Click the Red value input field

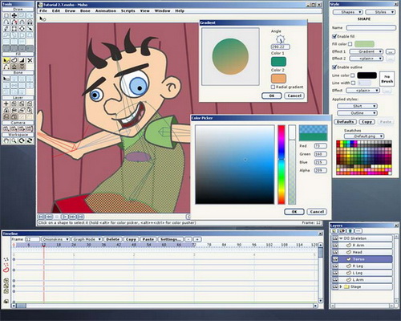[x=320, y=146]
